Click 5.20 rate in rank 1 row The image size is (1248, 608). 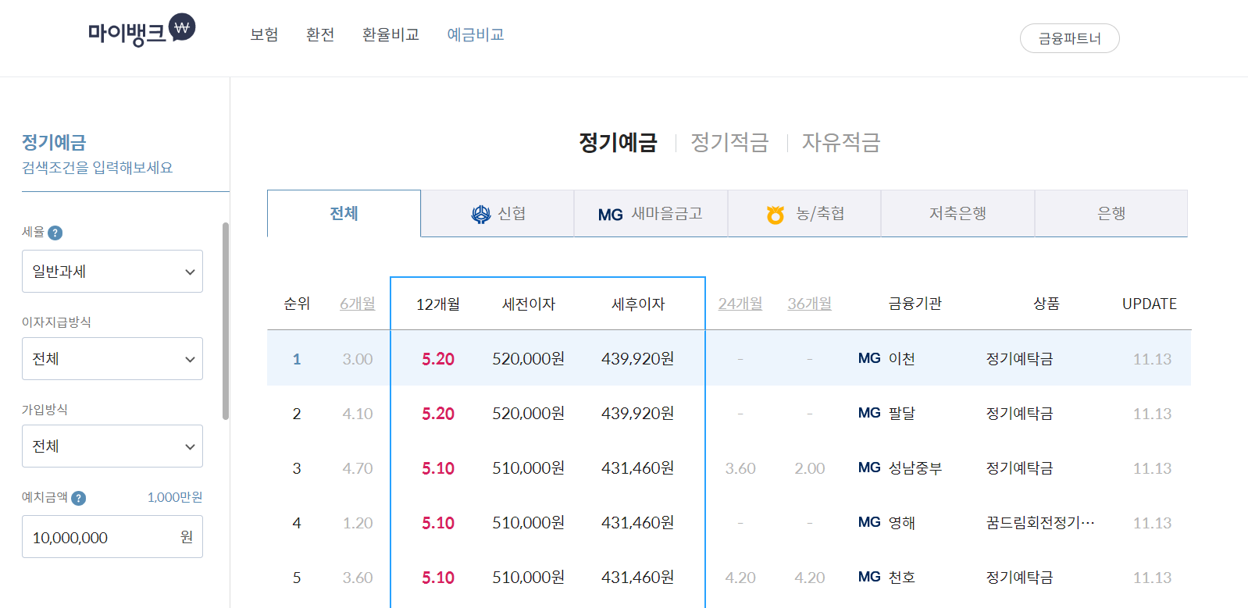pyautogui.click(x=438, y=359)
